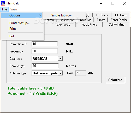Click the Frequency input field
Image resolution: width=131 pixels, height=113 pixels.
coord(45,51)
